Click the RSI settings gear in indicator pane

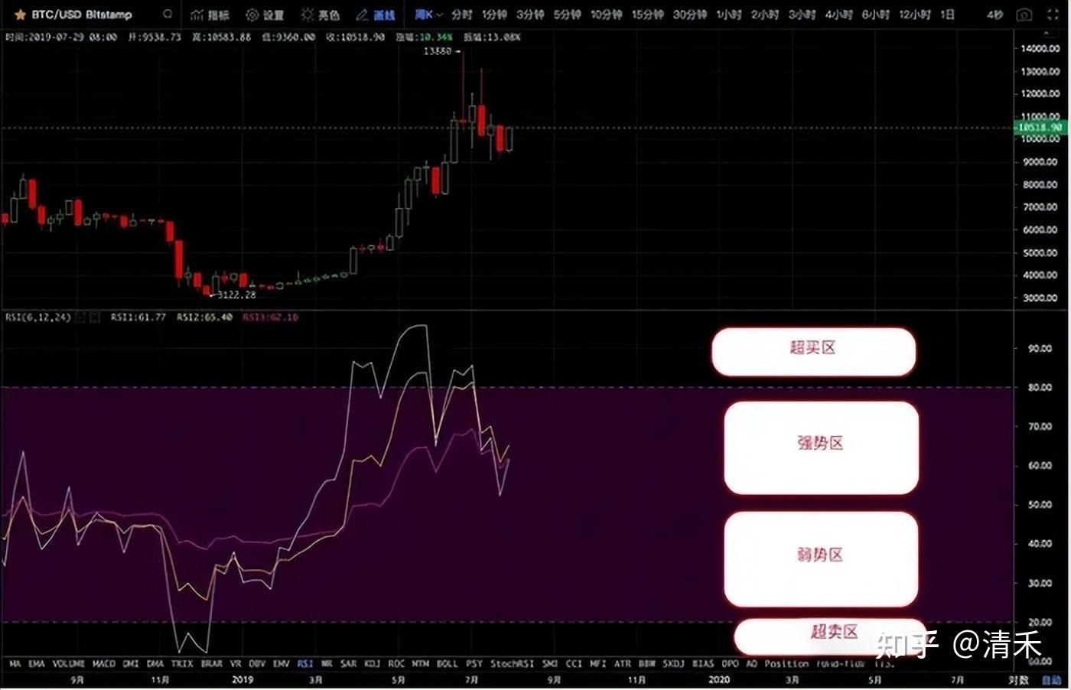point(80,317)
